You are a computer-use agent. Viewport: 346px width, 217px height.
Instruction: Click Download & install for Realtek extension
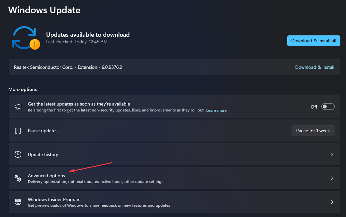pos(314,67)
